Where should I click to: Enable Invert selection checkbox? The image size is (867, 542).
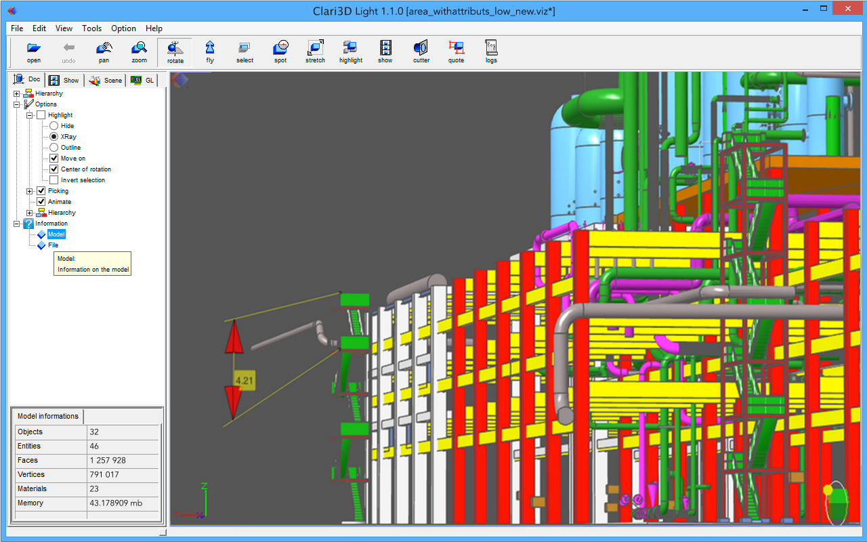pos(54,180)
